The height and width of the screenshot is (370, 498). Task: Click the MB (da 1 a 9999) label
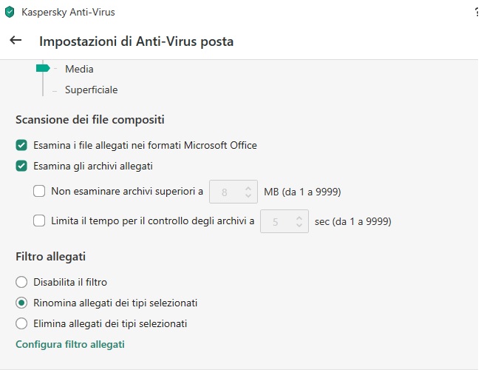point(302,192)
